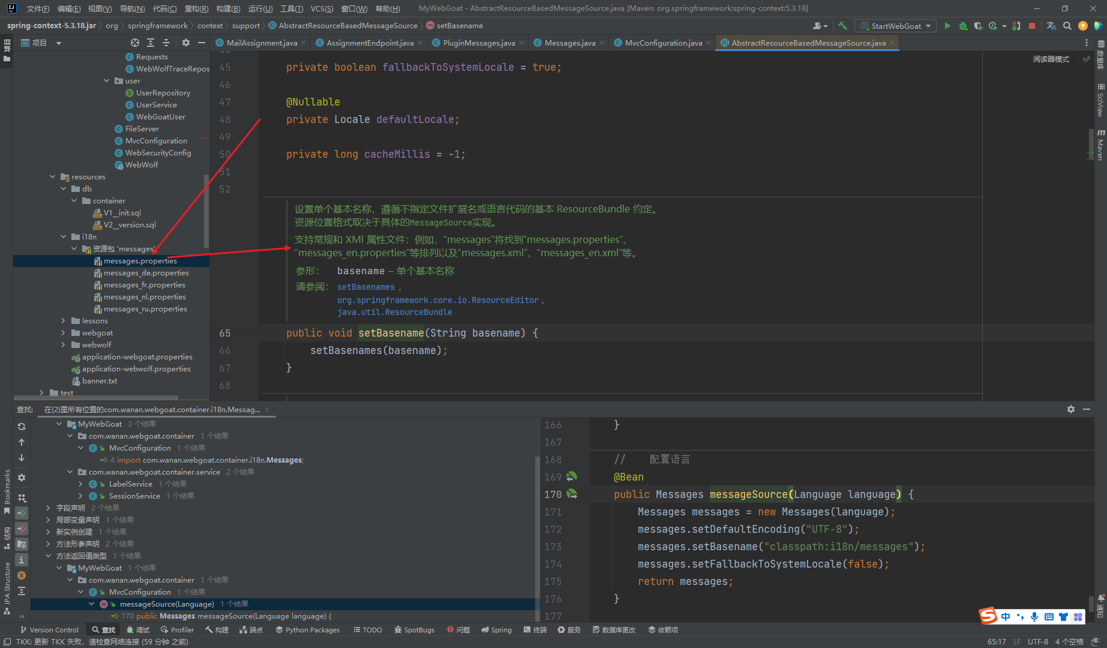This screenshot has height=648, width=1107.
Task: Expand the lessons folder
Action: [x=64, y=321]
